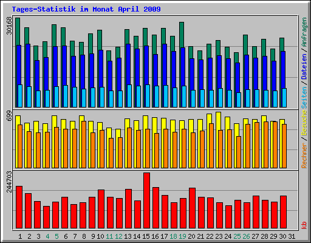
Task: Select day label 15 on the x-axis
Action: [146, 236]
